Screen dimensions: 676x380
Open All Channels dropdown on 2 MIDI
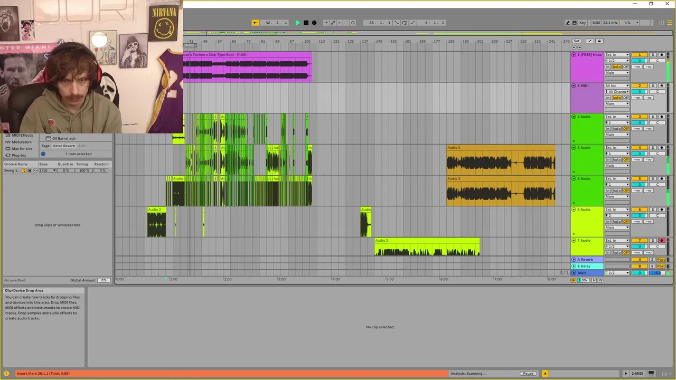click(617, 92)
